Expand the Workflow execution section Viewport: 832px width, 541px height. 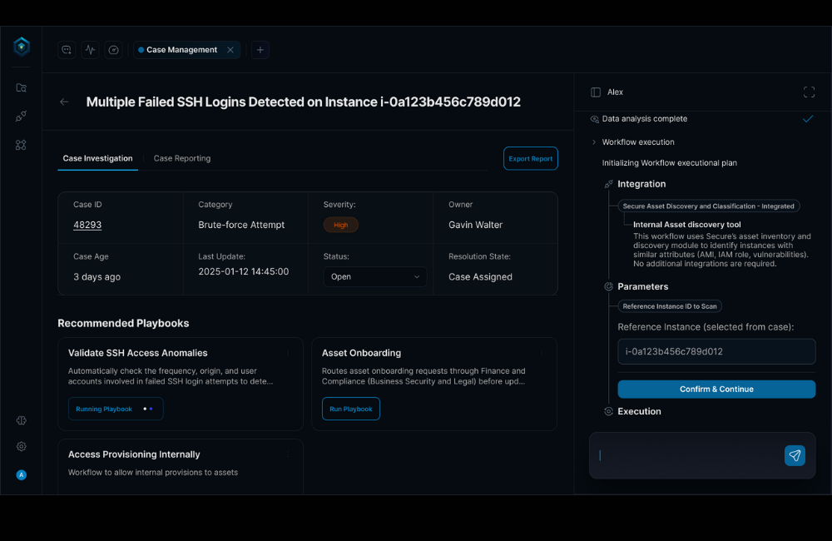[592, 141]
